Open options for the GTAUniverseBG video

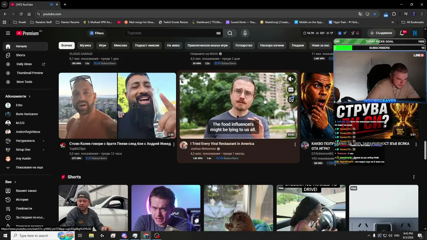416,144
